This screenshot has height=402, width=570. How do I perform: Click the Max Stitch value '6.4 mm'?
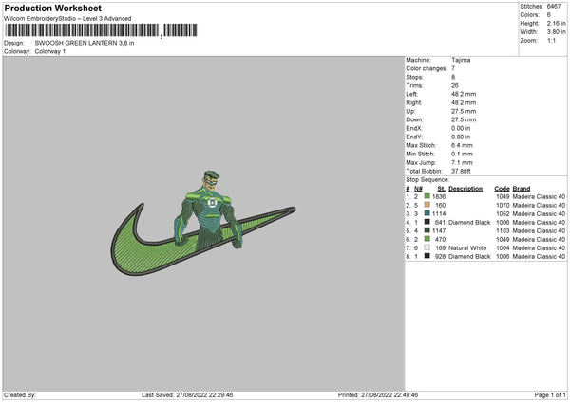coord(462,145)
